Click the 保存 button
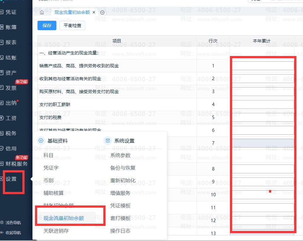Viewport: 303px width, 241px height. tap(47, 25)
